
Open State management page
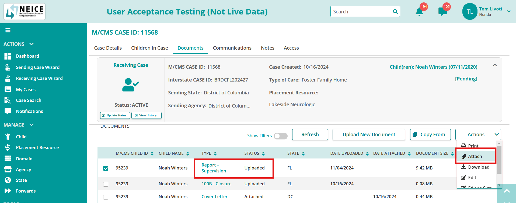pyautogui.click(x=21, y=180)
